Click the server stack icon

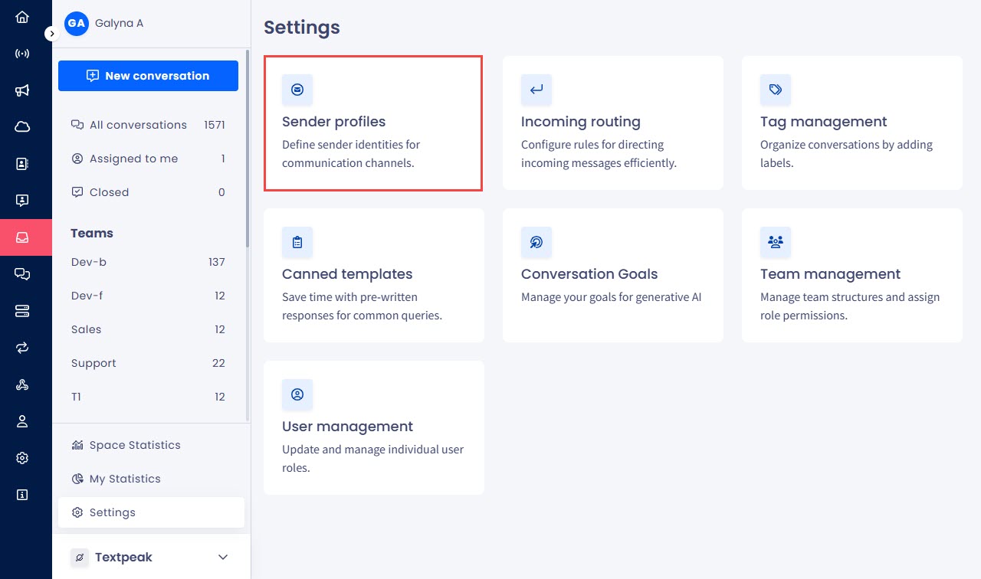tap(22, 311)
